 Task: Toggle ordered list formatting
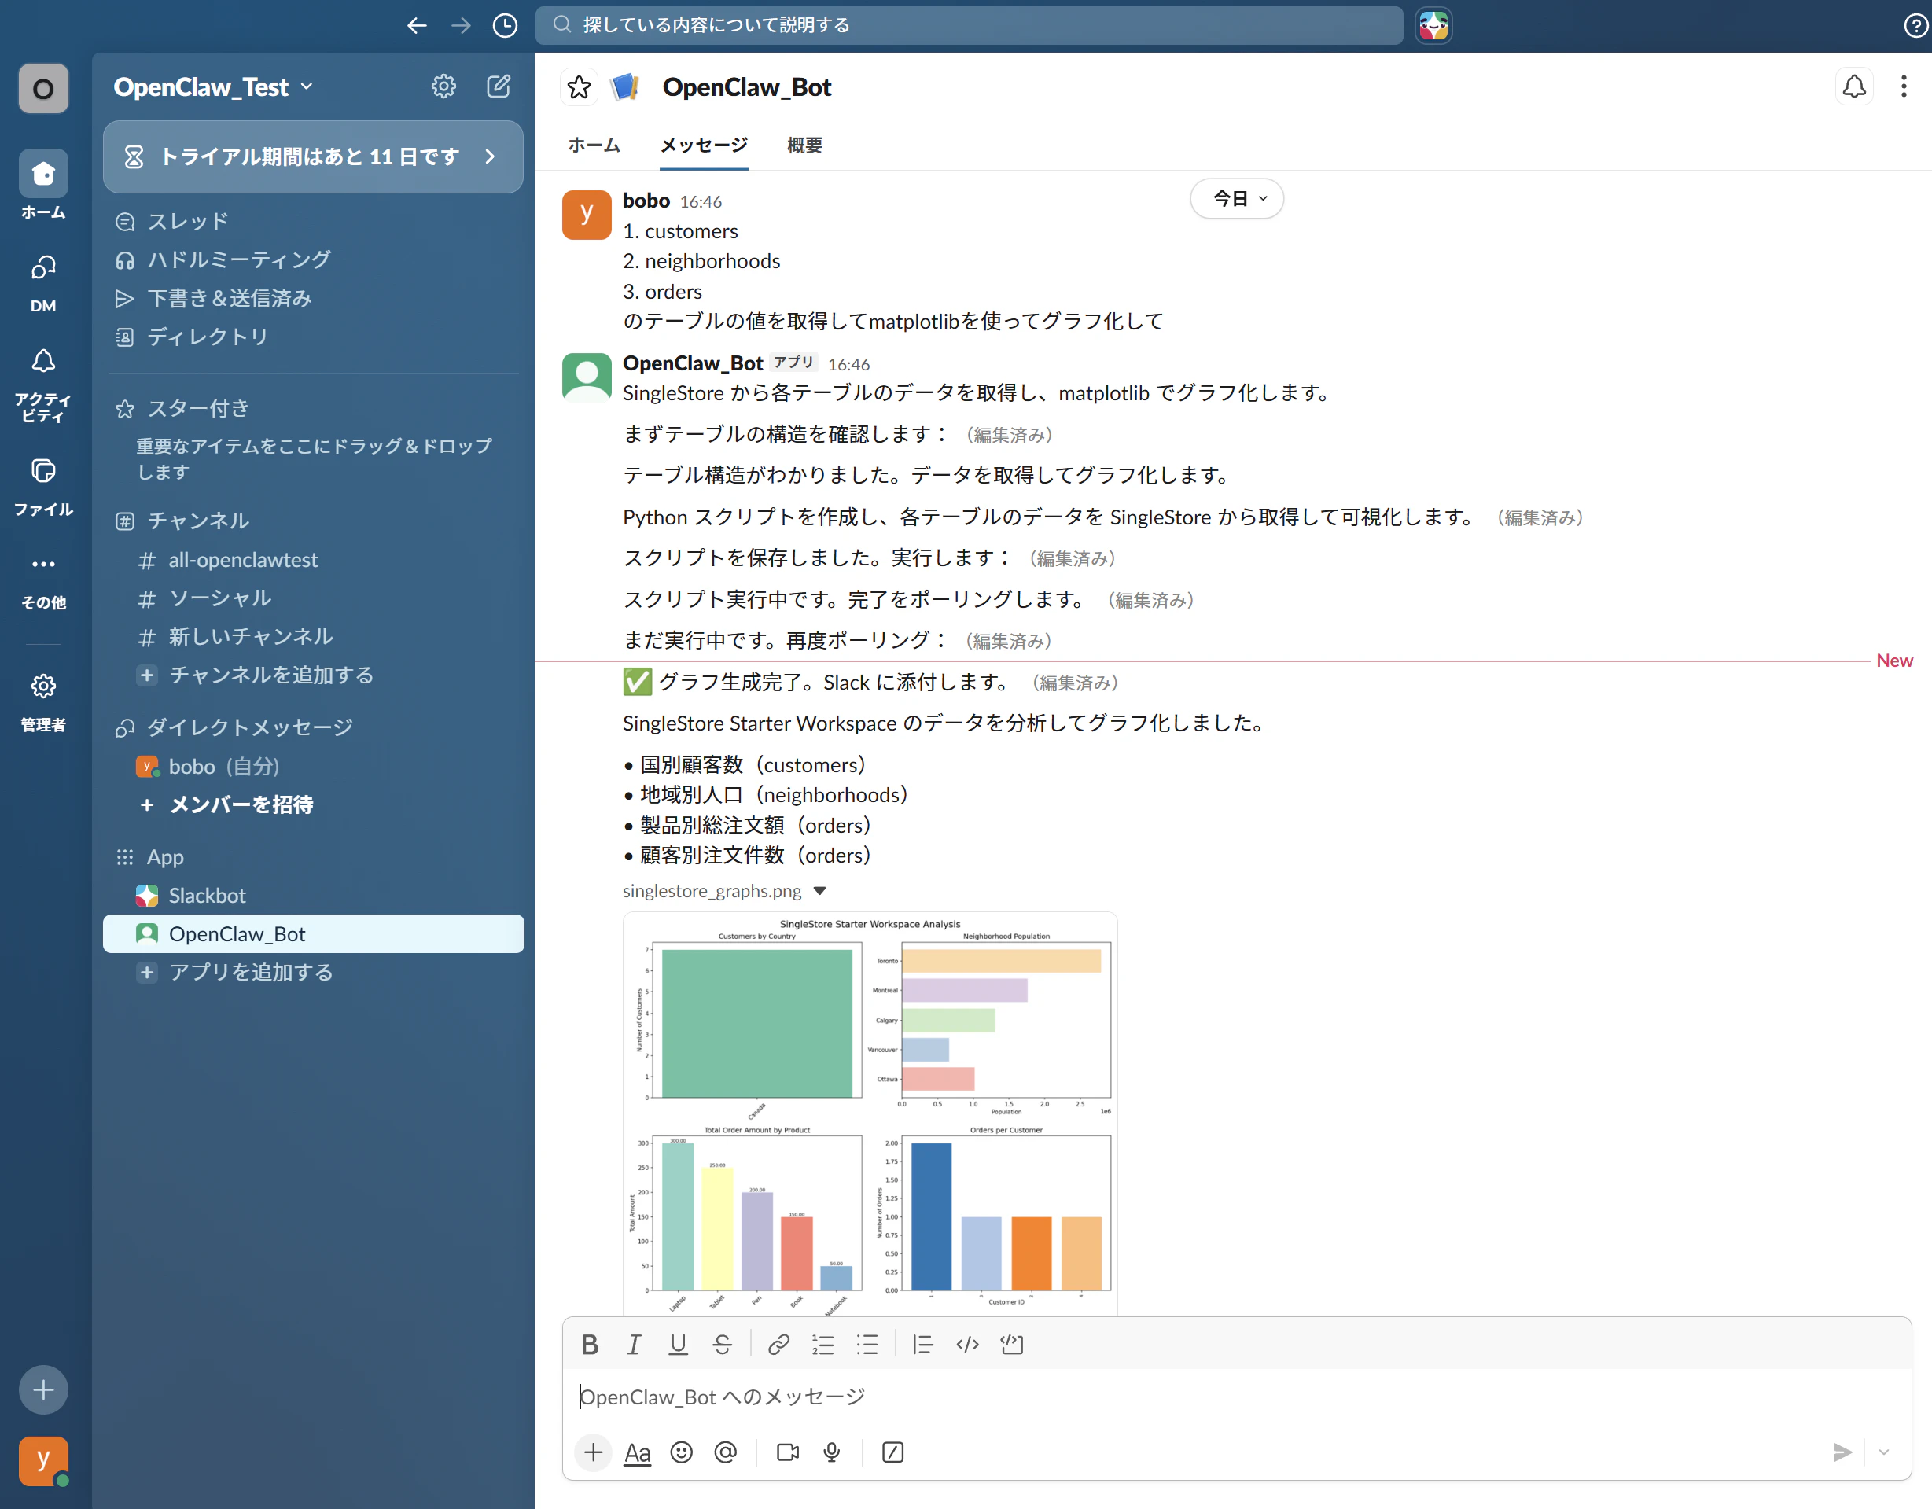822,1345
